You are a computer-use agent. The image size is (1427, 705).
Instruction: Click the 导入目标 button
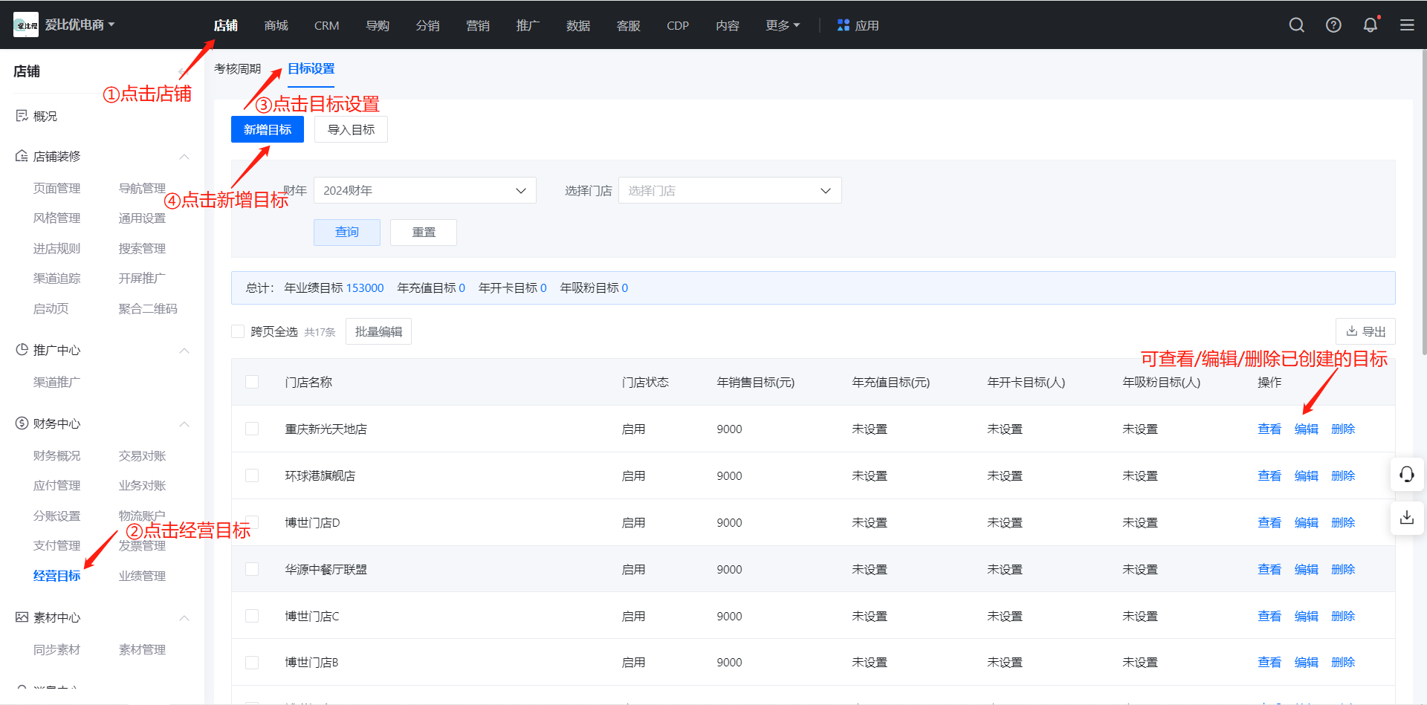point(351,129)
